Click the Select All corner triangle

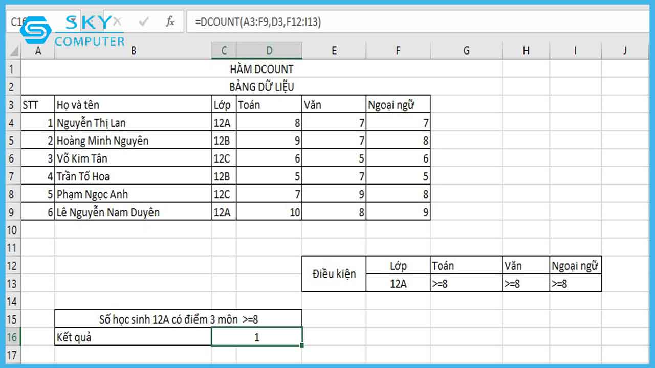pos(14,51)
